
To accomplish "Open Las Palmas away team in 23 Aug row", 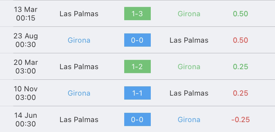I will (189, 40).
